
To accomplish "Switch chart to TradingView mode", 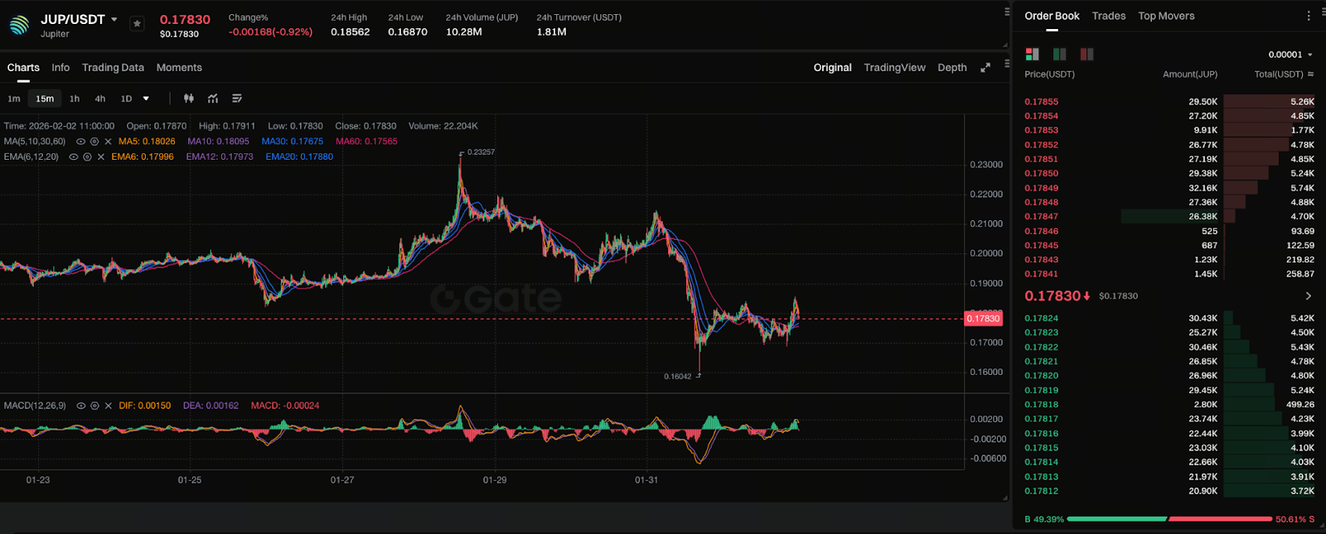I will [x=894, y=68].
